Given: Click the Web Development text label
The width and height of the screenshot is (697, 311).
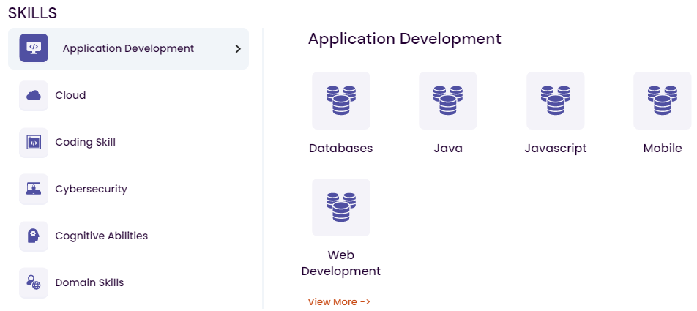Looking at the screenshot, I should pyautogui.click(x=341, y=263).
